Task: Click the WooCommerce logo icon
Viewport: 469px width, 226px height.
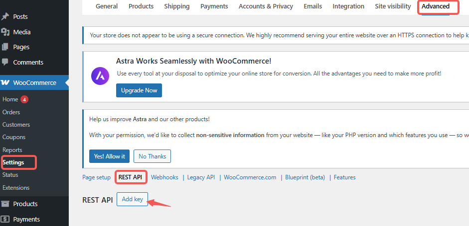Action: point(6,82)
